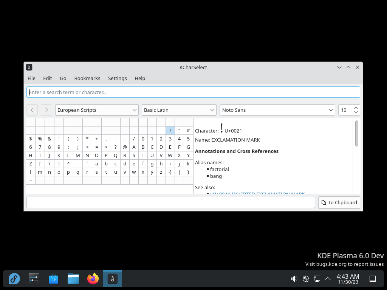Viewport: 387px width, 290px height.
Task: Select the & character cell
Action: (x=50, y=139)
